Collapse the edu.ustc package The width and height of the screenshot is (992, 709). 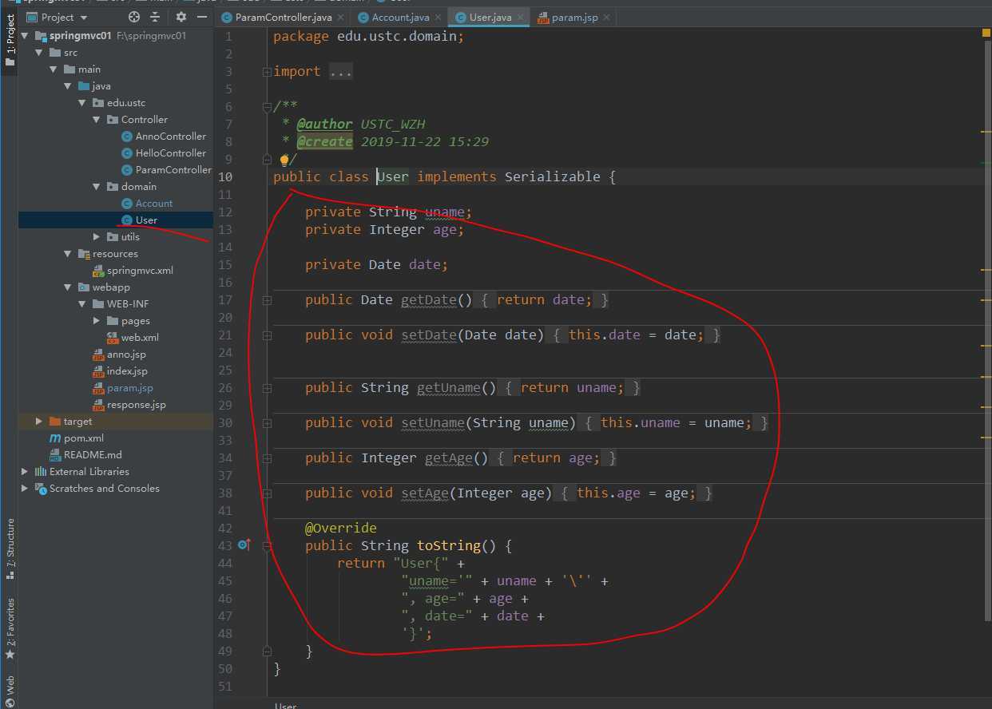81,103
